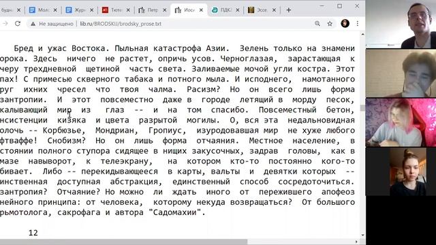Image resolution: width=436 pixels, height=245 pixels.
Task: Maximize the Chrome window
Action: pos(339,6)
